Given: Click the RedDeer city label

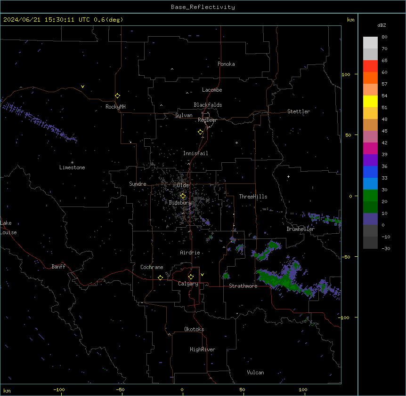Looking at the screenshot, I should pyautogui.click(x=207, y=120).
